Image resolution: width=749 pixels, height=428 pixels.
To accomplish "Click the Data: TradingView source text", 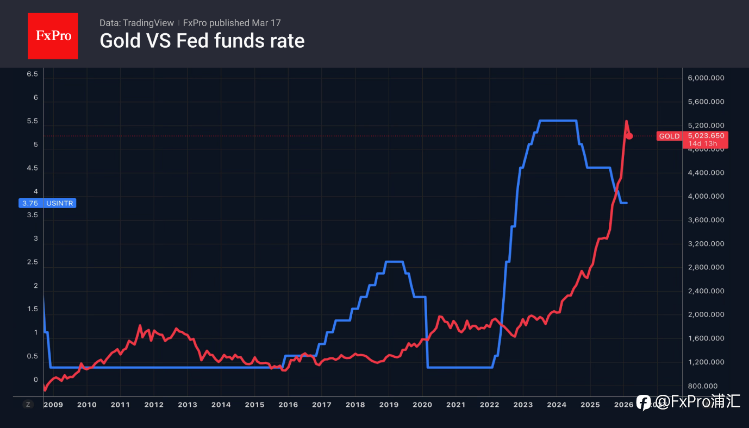I will click(136, 23).
